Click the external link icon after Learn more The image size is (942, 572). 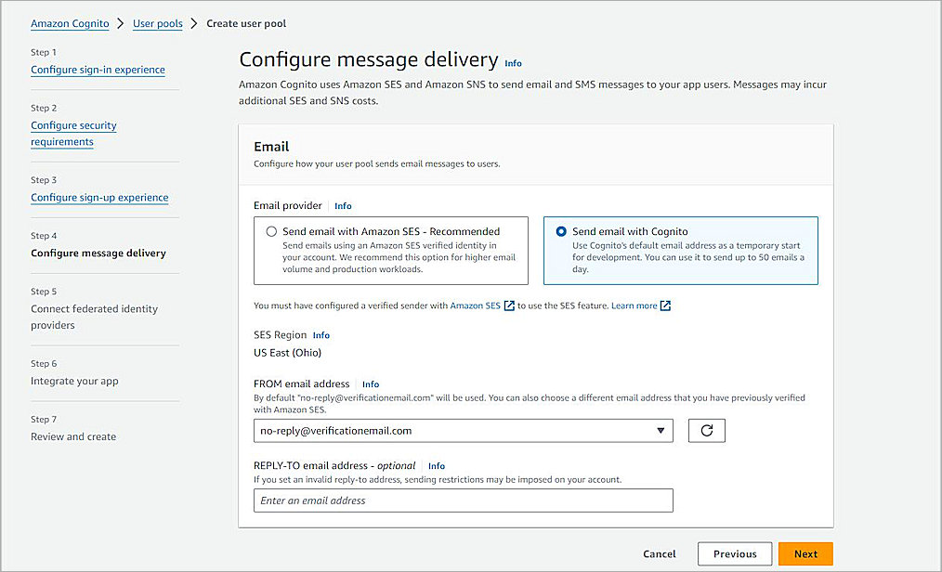(x=664, y=305)
